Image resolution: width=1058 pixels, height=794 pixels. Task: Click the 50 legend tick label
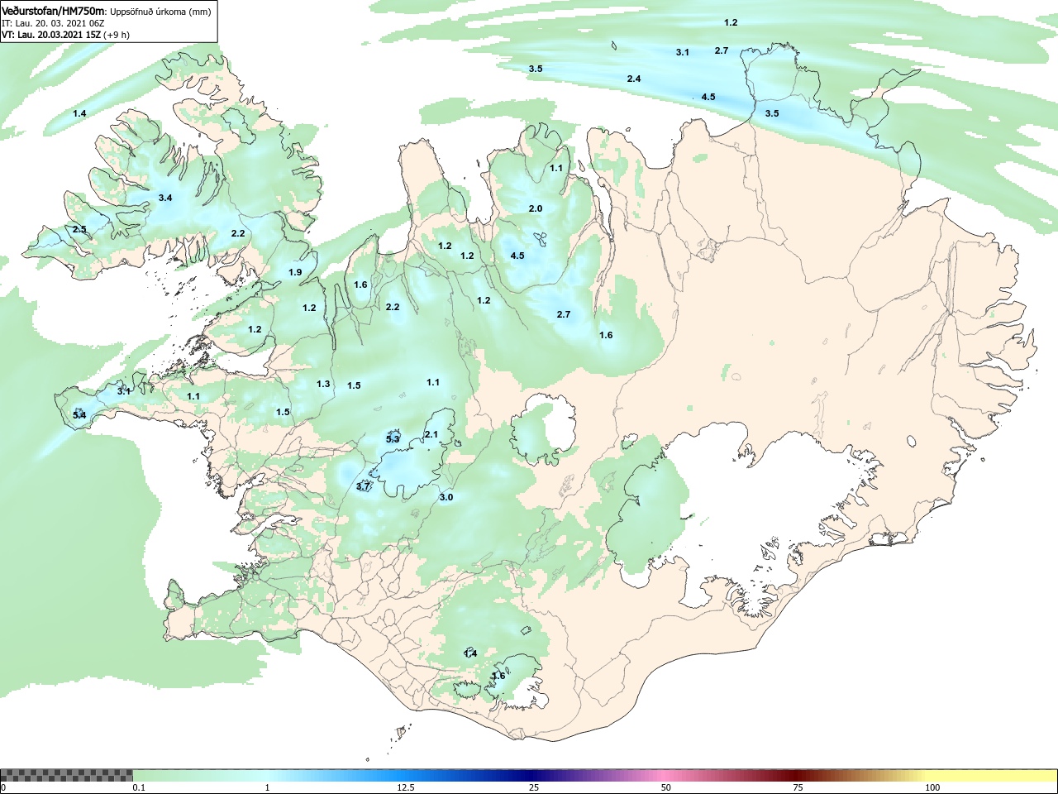click(x=666, y=787)
